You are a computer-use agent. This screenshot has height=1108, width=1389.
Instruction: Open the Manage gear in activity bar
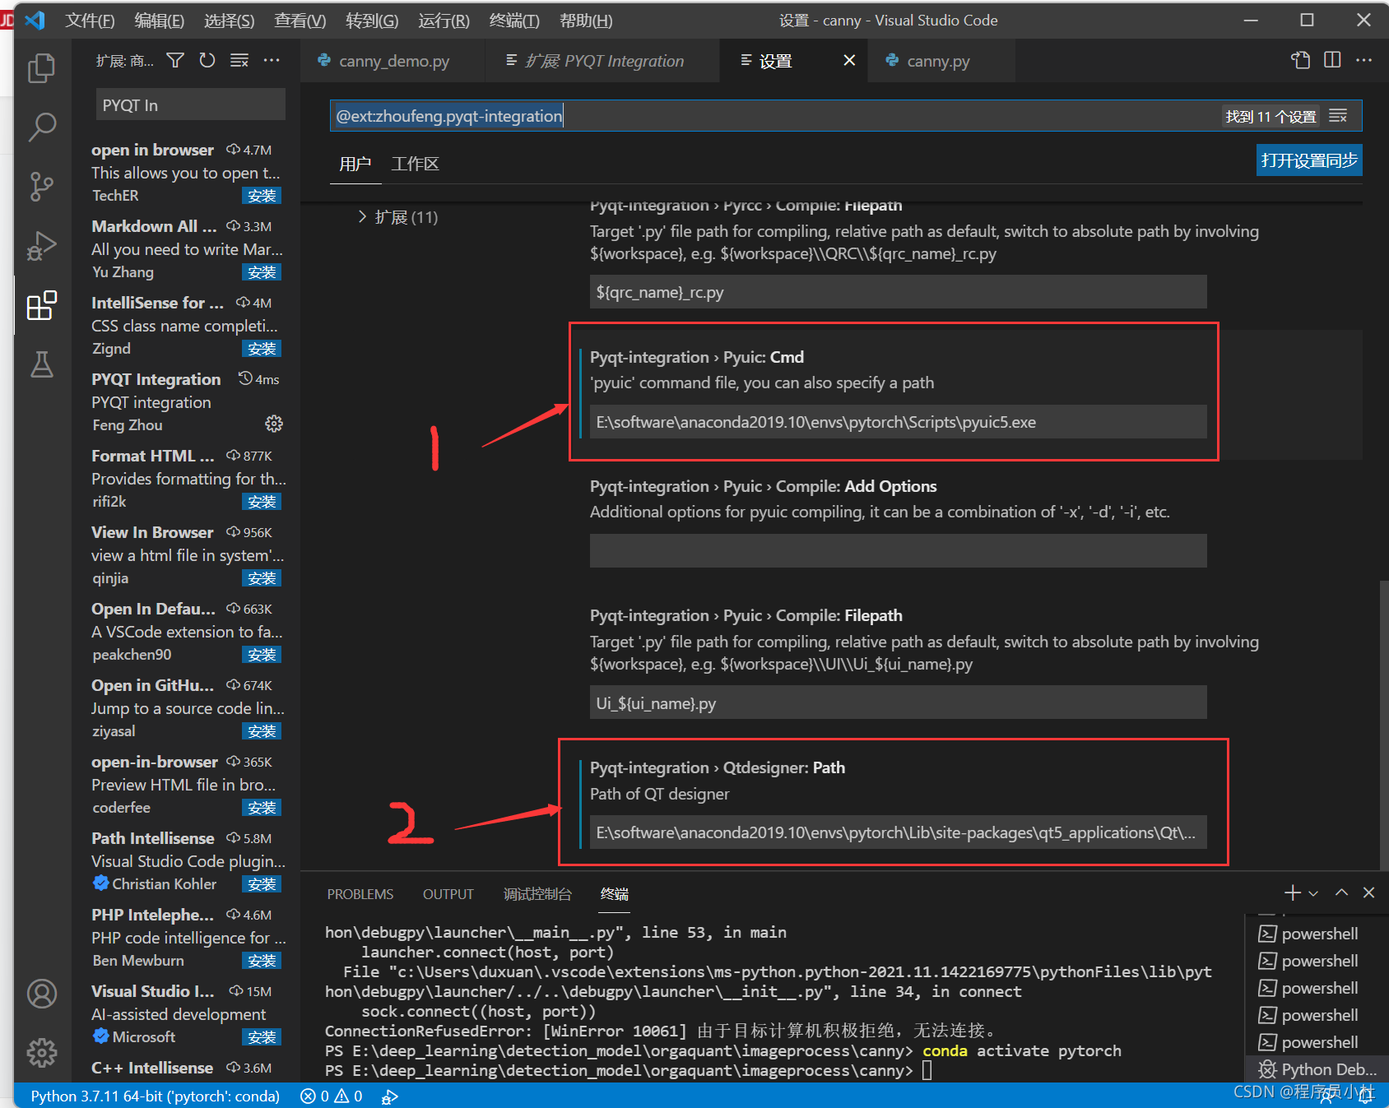tap(41, 1052)
